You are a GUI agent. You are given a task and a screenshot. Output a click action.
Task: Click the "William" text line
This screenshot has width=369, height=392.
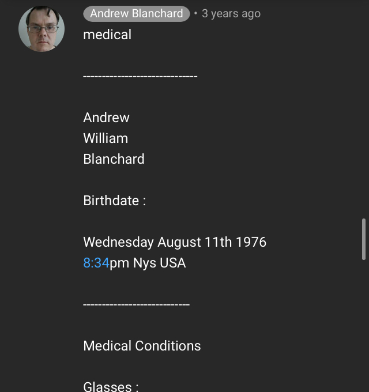point(106,138)
